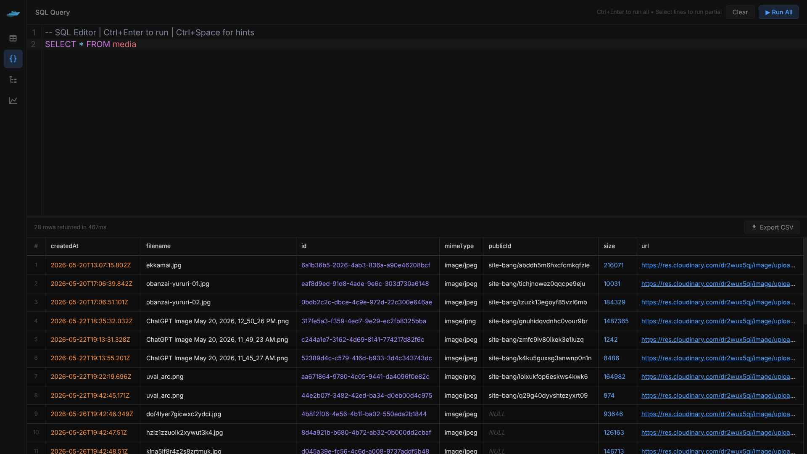
Task: Click size value 93646
Action: click(613, 414)
